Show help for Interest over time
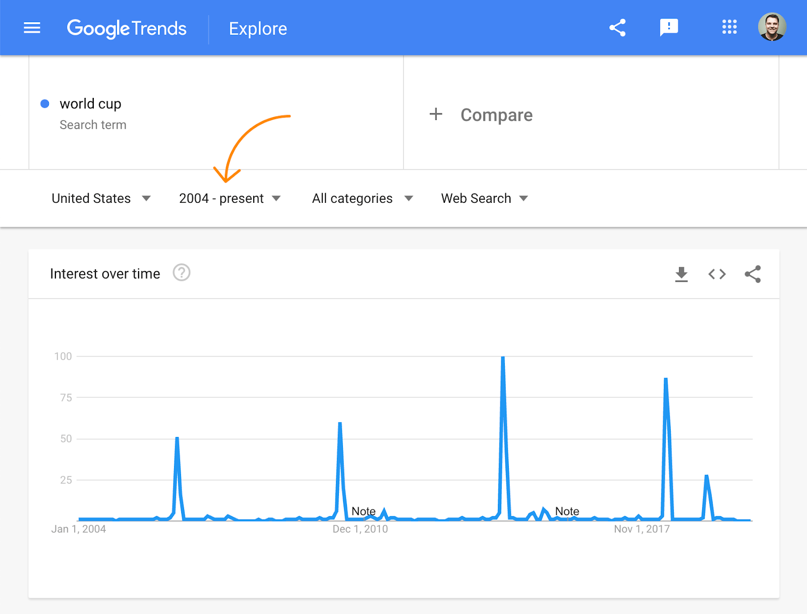The width and height of the screenshot is (807, 614). 182,273
